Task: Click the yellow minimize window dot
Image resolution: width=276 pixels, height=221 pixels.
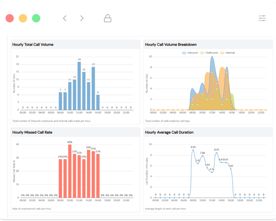Action: coord(23,18)
